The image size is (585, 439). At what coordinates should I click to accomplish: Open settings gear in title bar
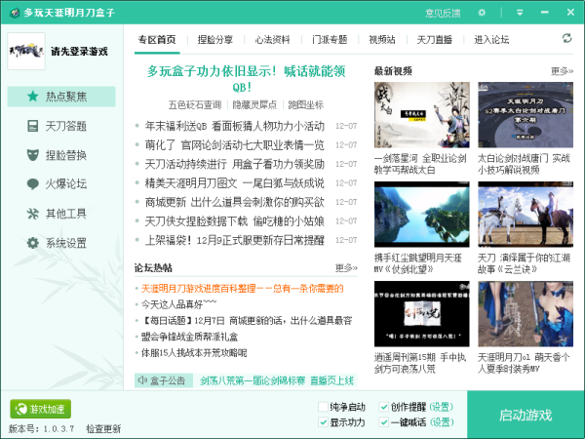pos(482,13)
